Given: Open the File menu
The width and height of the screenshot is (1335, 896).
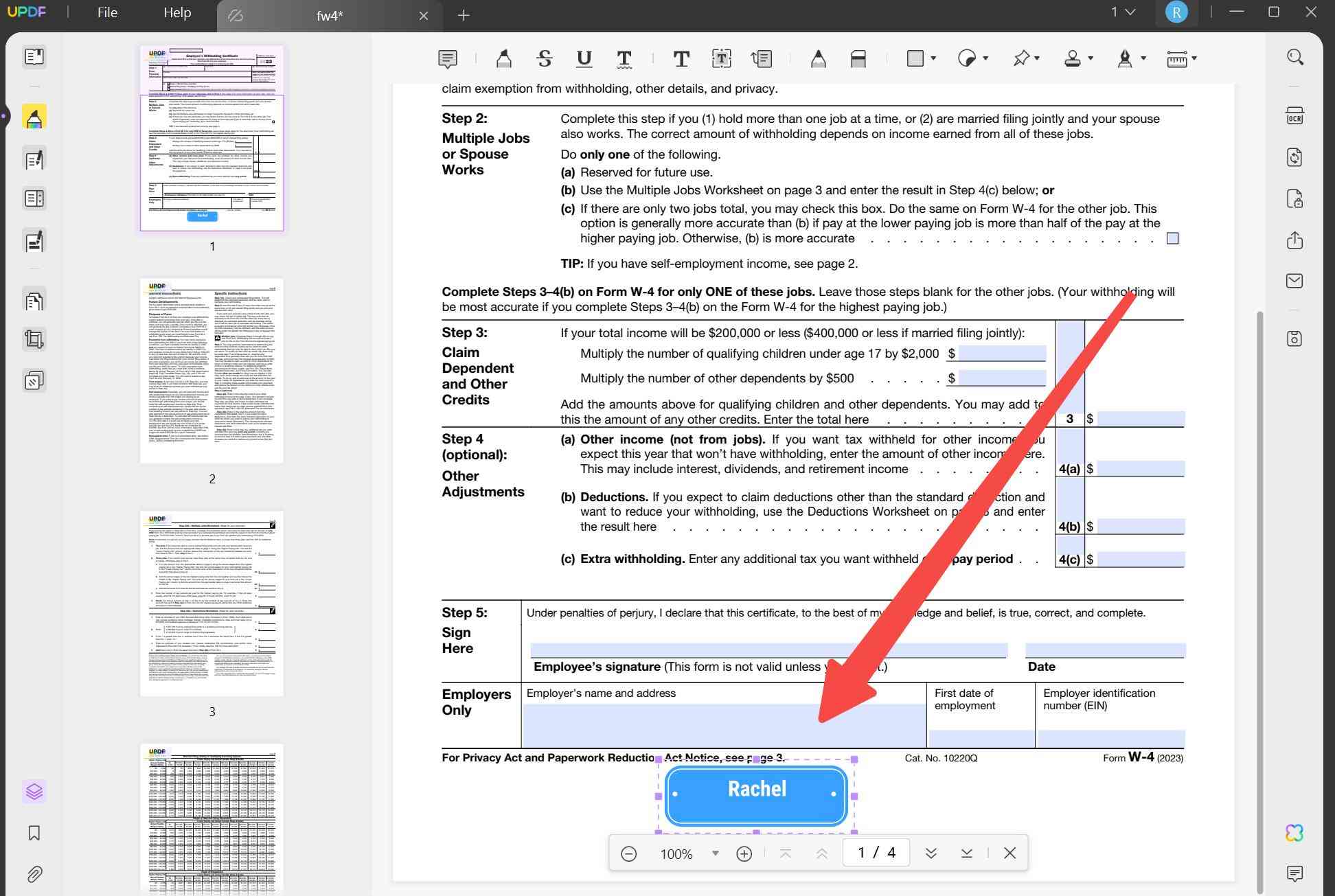Looking at the screenshot, I should 106,12.
